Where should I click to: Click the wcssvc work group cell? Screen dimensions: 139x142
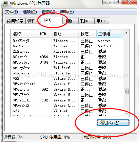point(104,41)
